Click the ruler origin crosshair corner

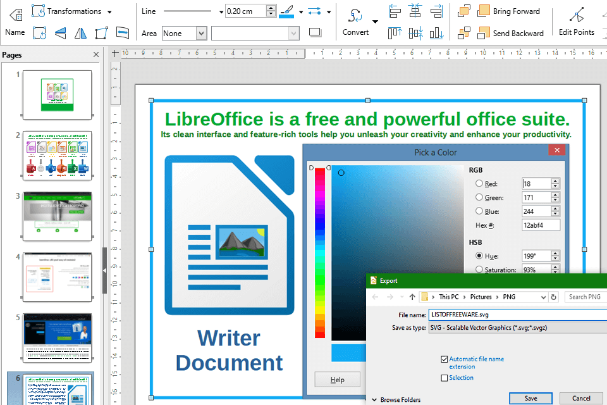pyautogui.click(x=115, y=53)
